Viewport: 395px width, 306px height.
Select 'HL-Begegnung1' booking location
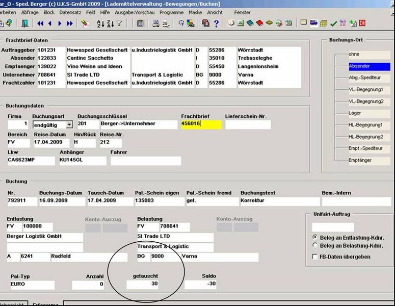tap(370, 125)
